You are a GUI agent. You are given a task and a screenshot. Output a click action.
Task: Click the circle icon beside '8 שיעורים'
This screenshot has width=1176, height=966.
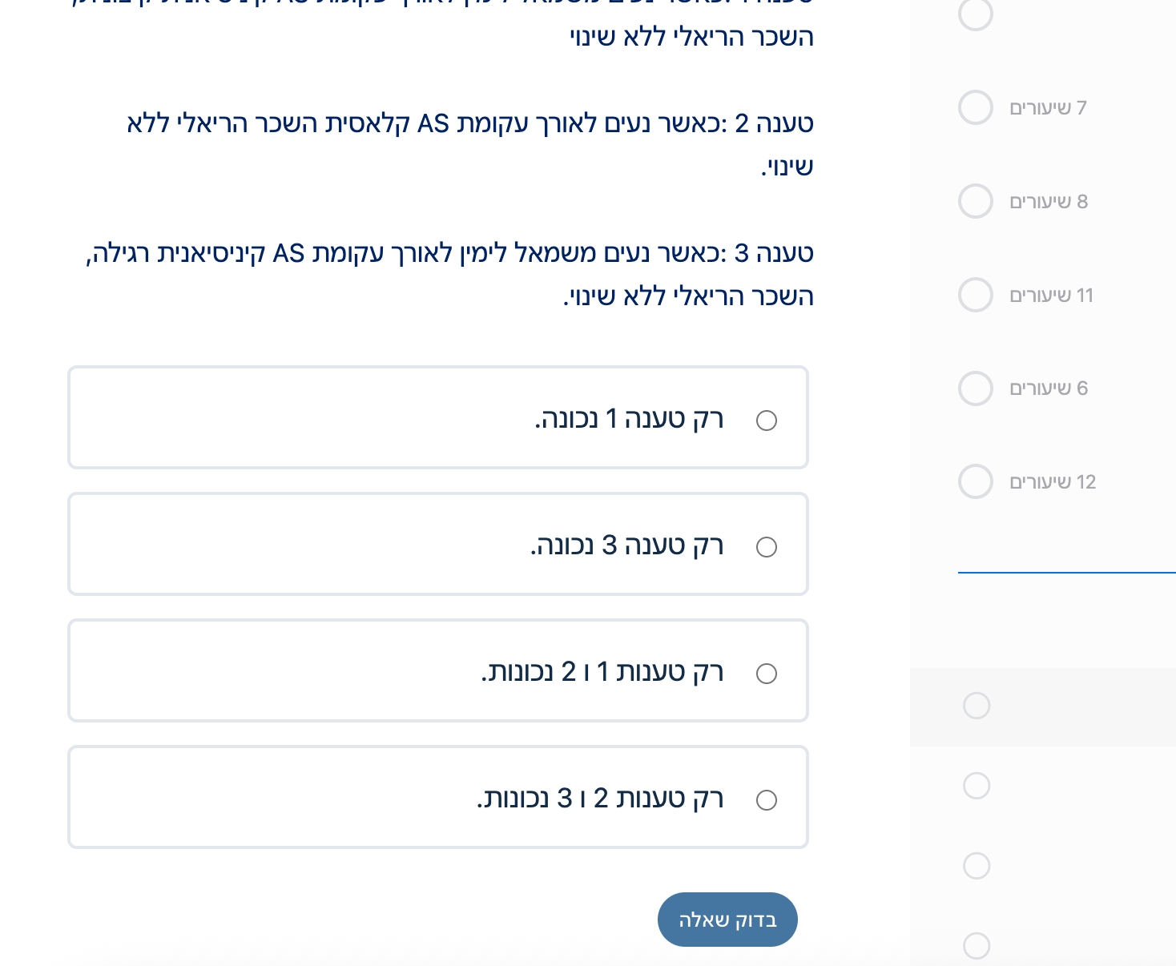[975, 201]
